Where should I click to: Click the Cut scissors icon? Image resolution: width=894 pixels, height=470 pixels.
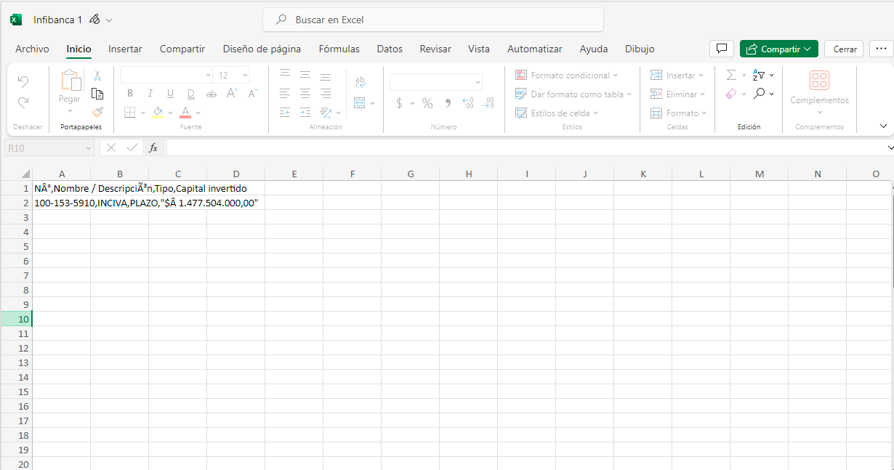click(x=97, y=75)
